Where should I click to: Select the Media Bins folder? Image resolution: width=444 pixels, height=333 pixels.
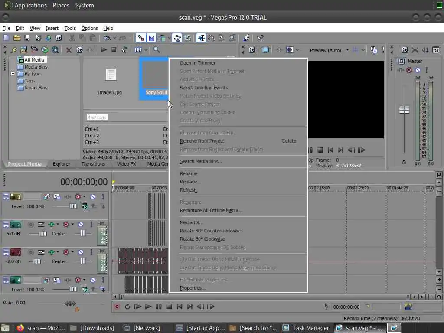pos(32,67)
